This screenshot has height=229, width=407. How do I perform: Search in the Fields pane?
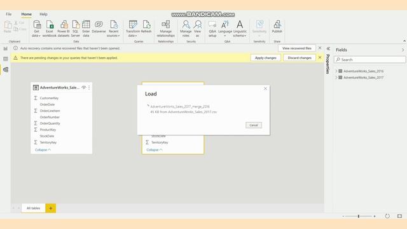(x=370, y=60)
